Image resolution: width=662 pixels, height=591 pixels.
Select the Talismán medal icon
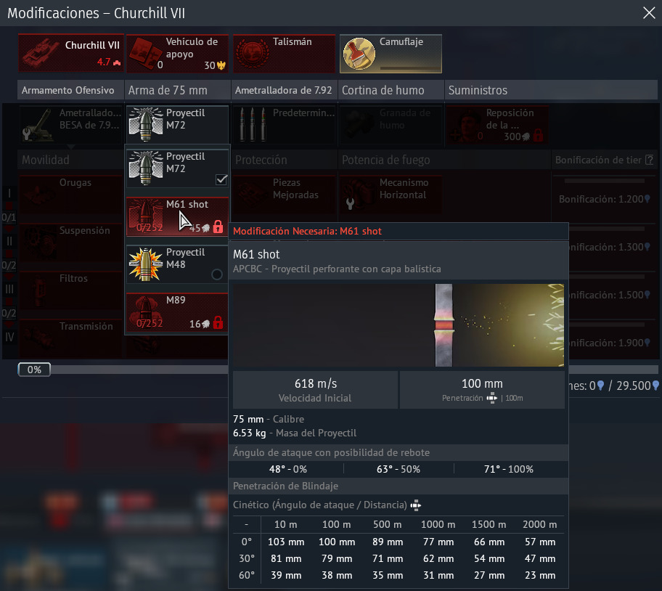point(253,54)
